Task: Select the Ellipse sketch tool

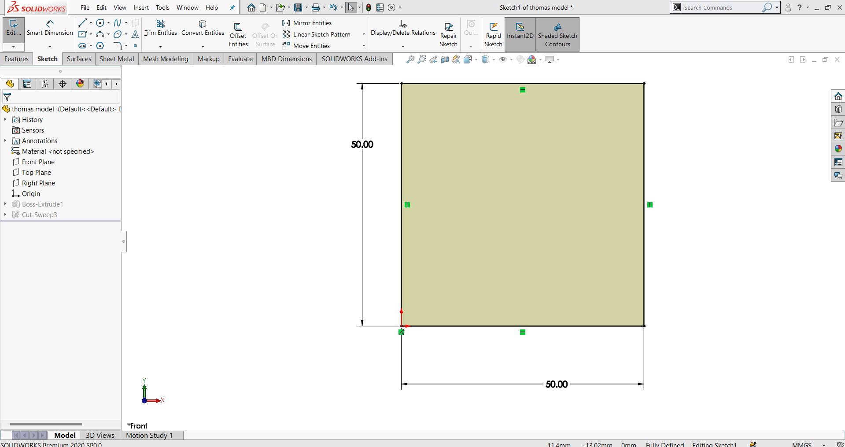Action: click(x=118, y=34)
